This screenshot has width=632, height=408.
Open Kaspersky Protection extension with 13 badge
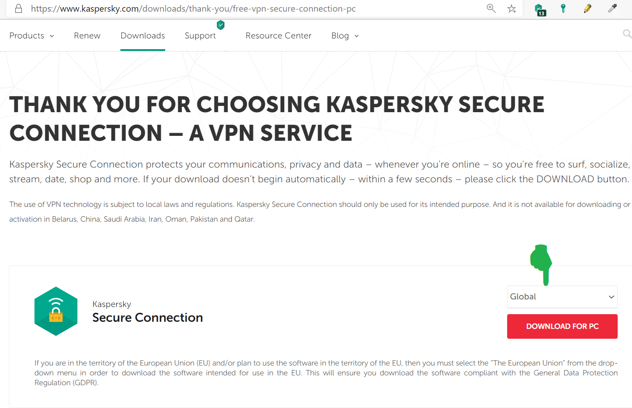tap(540, 9)
